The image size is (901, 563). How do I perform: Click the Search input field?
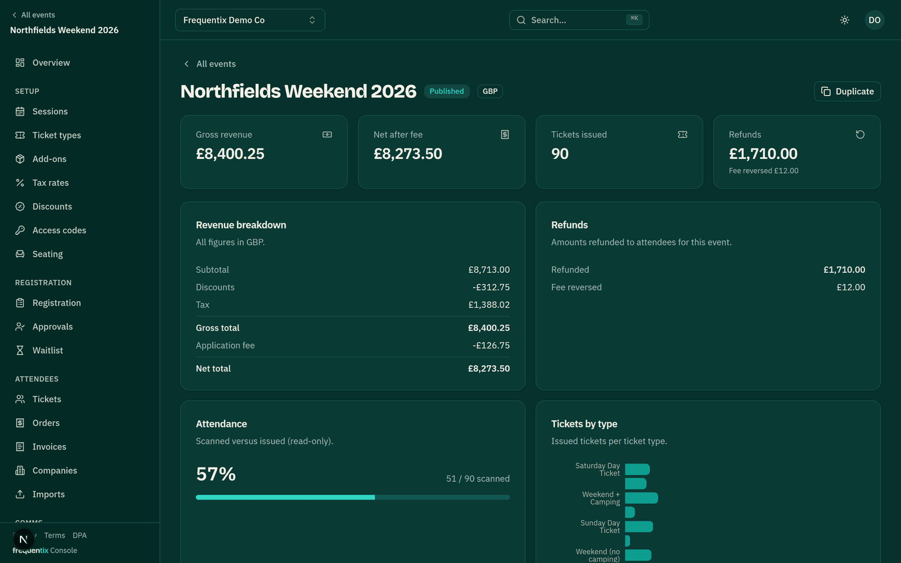[579, 20]
